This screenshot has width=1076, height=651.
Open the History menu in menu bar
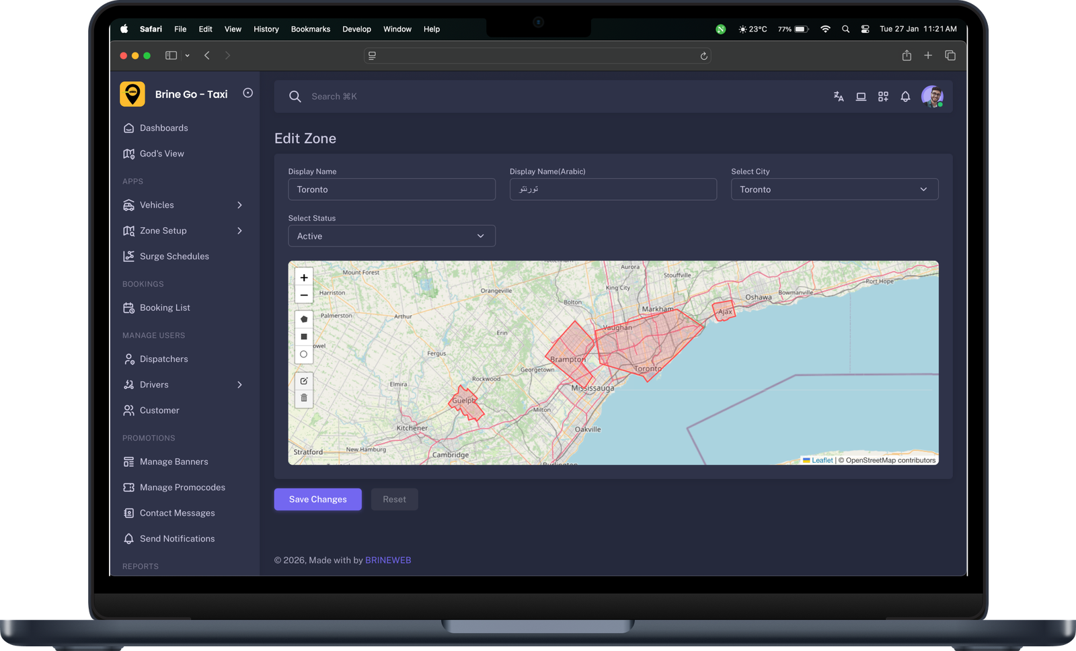click(266, 29)
